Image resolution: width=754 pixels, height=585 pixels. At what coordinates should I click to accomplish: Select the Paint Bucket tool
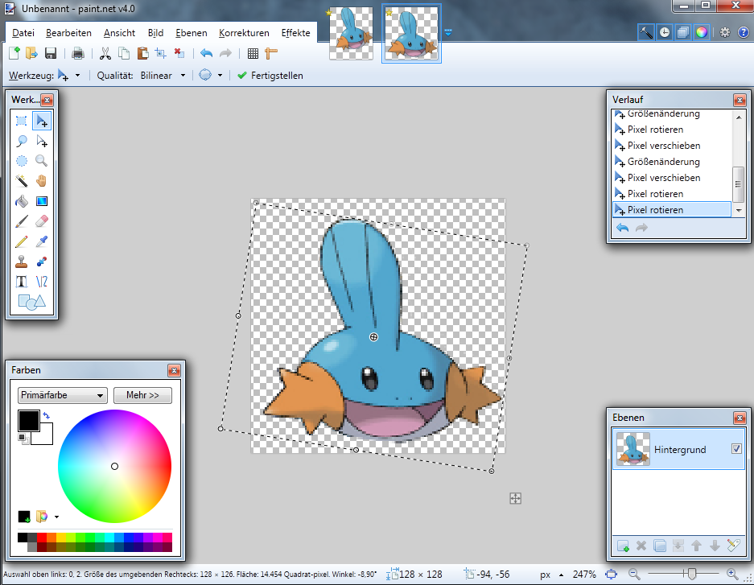tap(21, 201)
